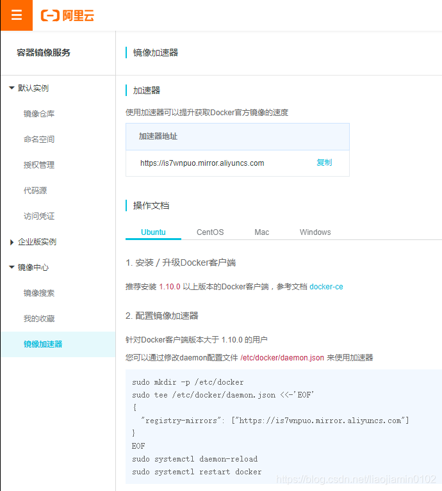Viewport: 442px width, 491px height.
Task: Click the red 1.10.0 version text
Action: coord(170,287)
